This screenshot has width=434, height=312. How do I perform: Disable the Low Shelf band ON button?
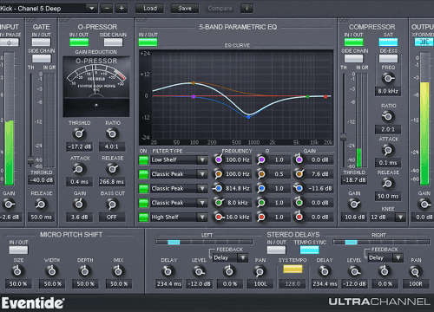[143, 159]
